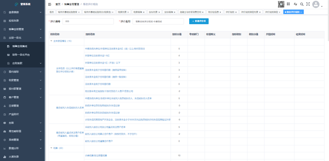Click the 财务一体化平台 submenu icon
The width and height of the screenshot is (329, 161).
[x=8, y=55]
